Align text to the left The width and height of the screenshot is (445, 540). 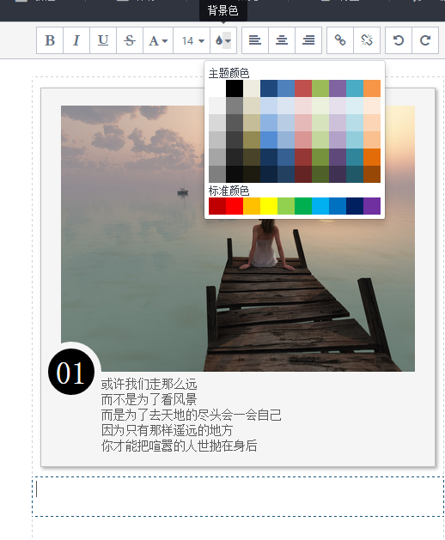tap(255, 40)
